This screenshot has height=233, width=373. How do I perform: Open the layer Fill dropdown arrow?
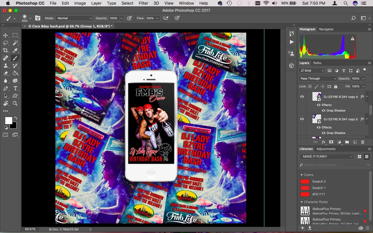[x=363, y=87]
